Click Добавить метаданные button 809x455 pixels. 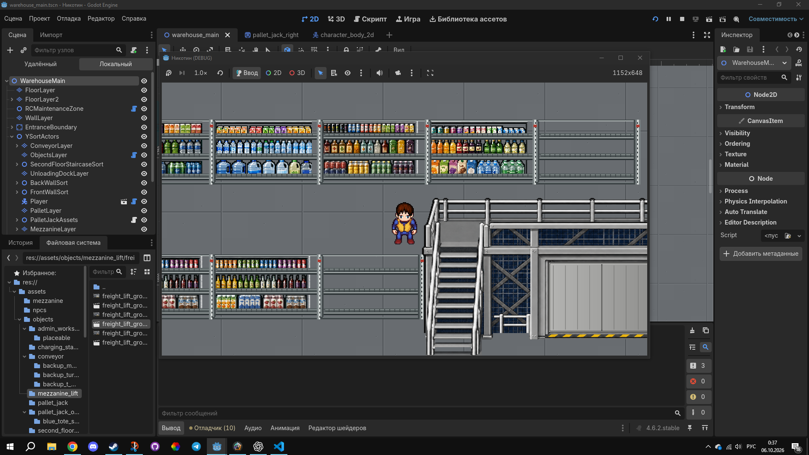pyautogui.click(x=761, y=254)
